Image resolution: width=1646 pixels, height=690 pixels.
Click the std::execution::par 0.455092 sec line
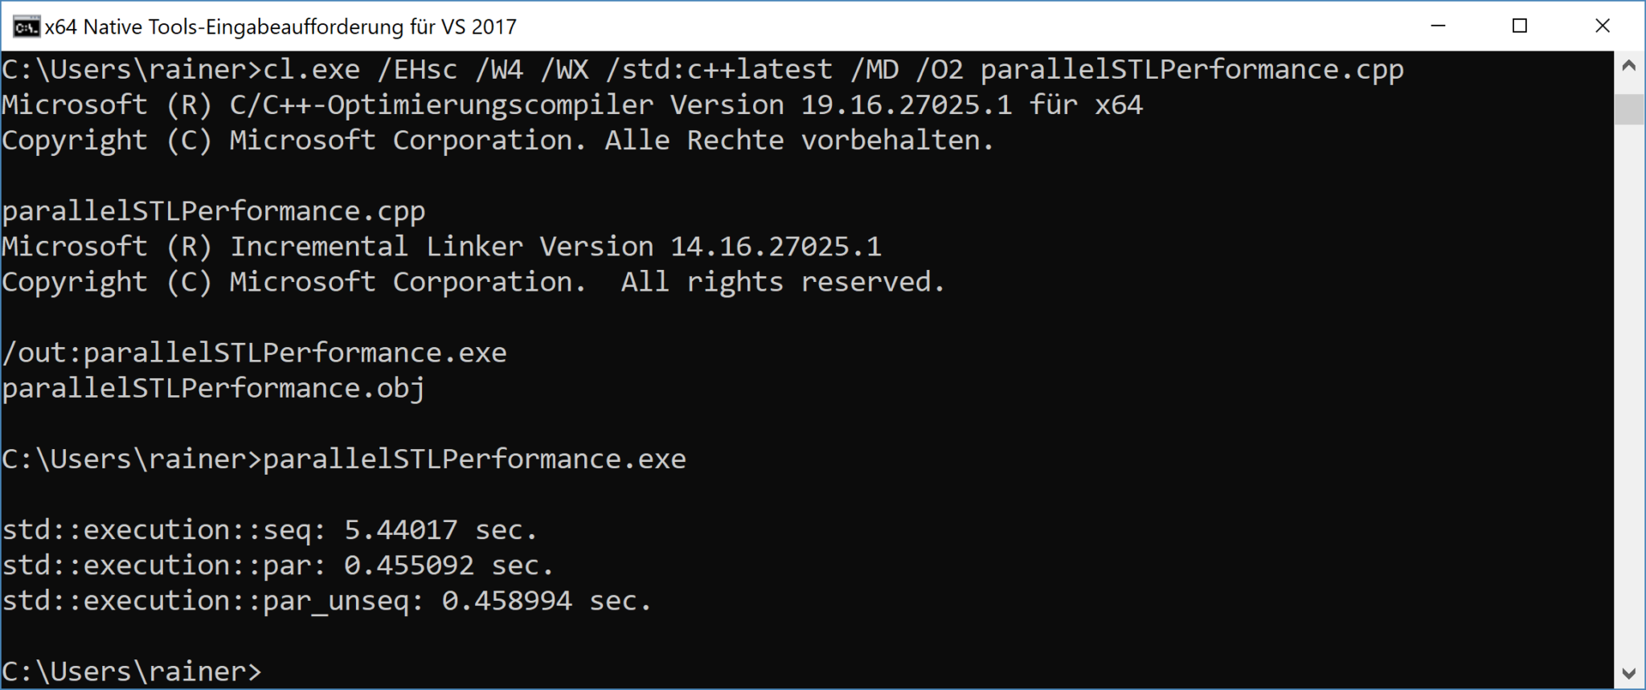[x=278, y=565]
